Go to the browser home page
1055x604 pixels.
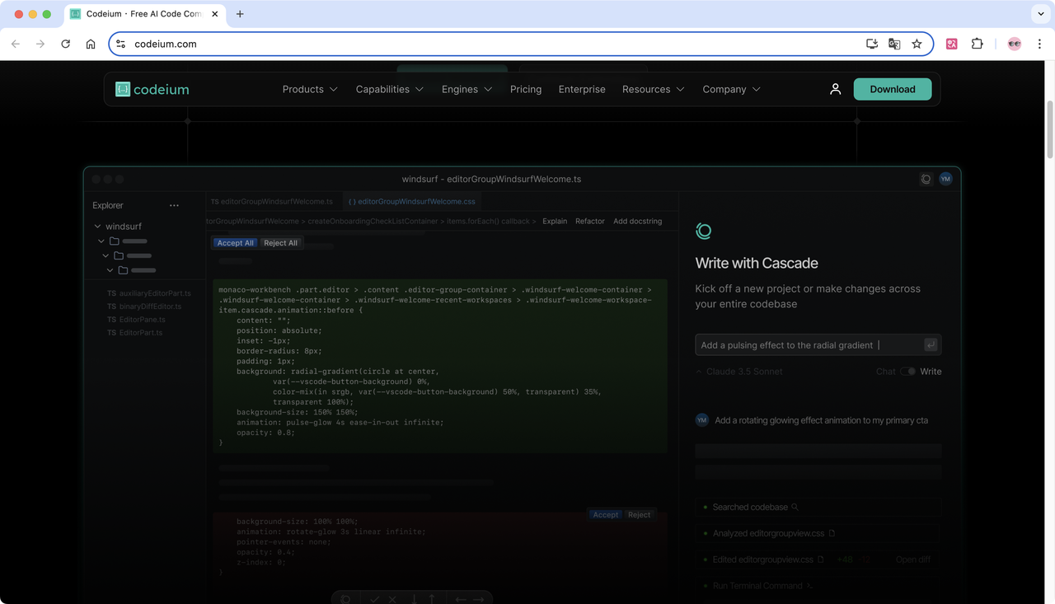tap(91, 44)
